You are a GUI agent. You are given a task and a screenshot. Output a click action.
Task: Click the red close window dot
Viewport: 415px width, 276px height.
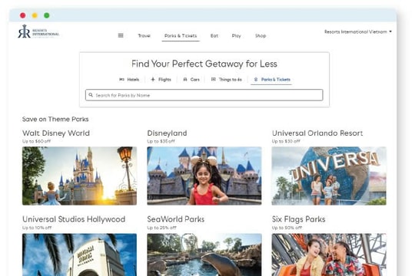[23, 15]
